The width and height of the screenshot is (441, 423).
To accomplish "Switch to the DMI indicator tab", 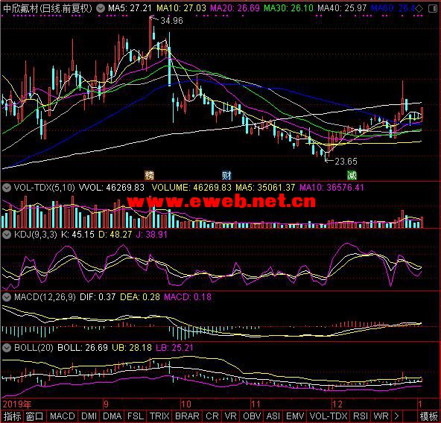I will coord(89,416).
